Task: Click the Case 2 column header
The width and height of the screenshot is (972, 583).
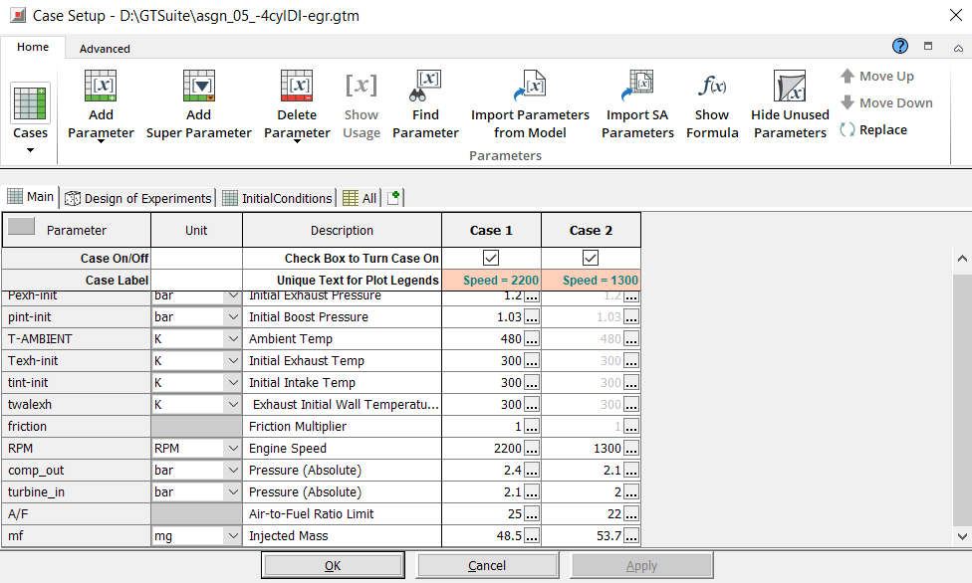Action: pyautogui.click(x=591, y=231)
